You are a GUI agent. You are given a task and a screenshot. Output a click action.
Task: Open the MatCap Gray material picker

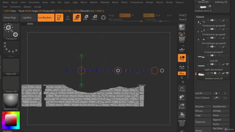(11, 102)
